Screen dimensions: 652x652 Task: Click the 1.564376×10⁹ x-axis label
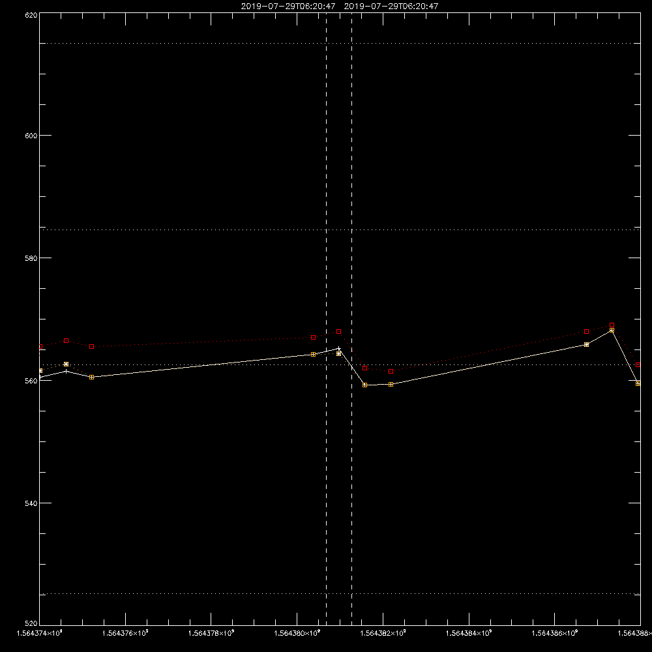(125, 633)
